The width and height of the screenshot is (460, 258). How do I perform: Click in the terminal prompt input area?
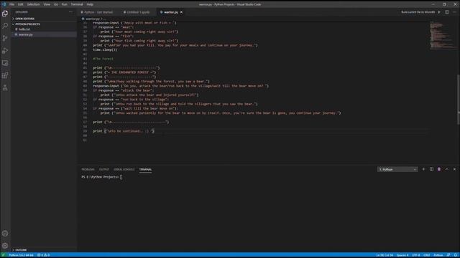121,177
